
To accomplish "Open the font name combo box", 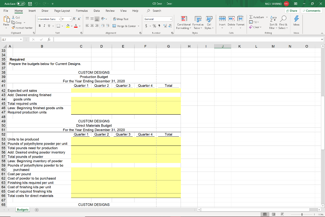I will (x=49, y=19).
